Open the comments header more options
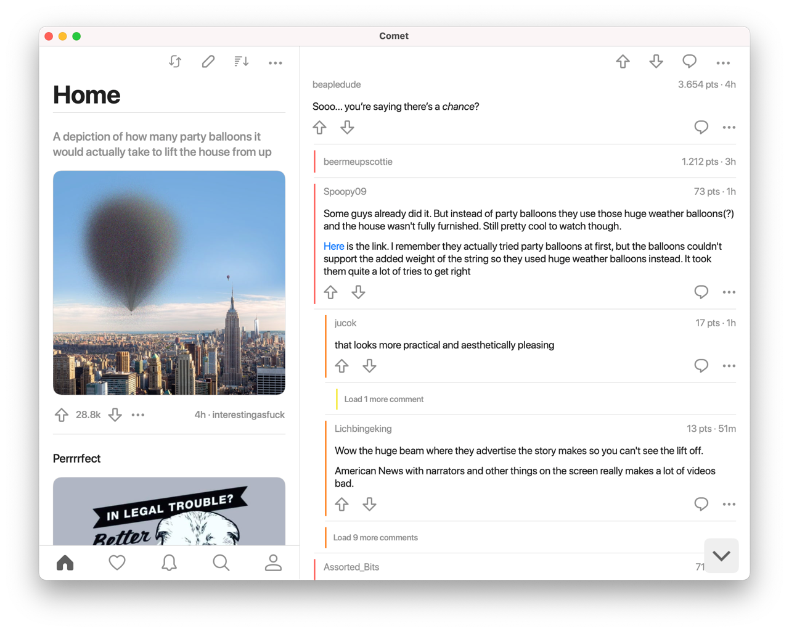789x631 pixels. 723,62
